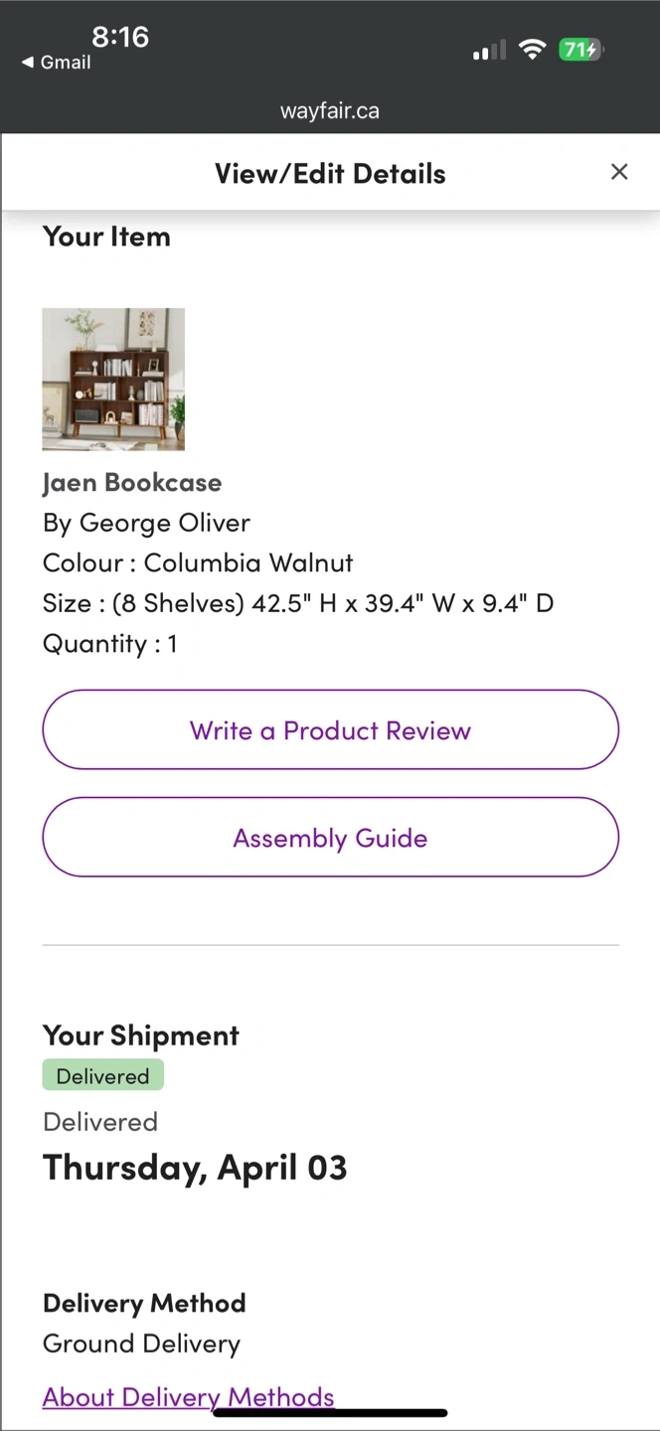Tap the cellular signal strength icon
The image size is (660, 1431).
click(489, 50)
